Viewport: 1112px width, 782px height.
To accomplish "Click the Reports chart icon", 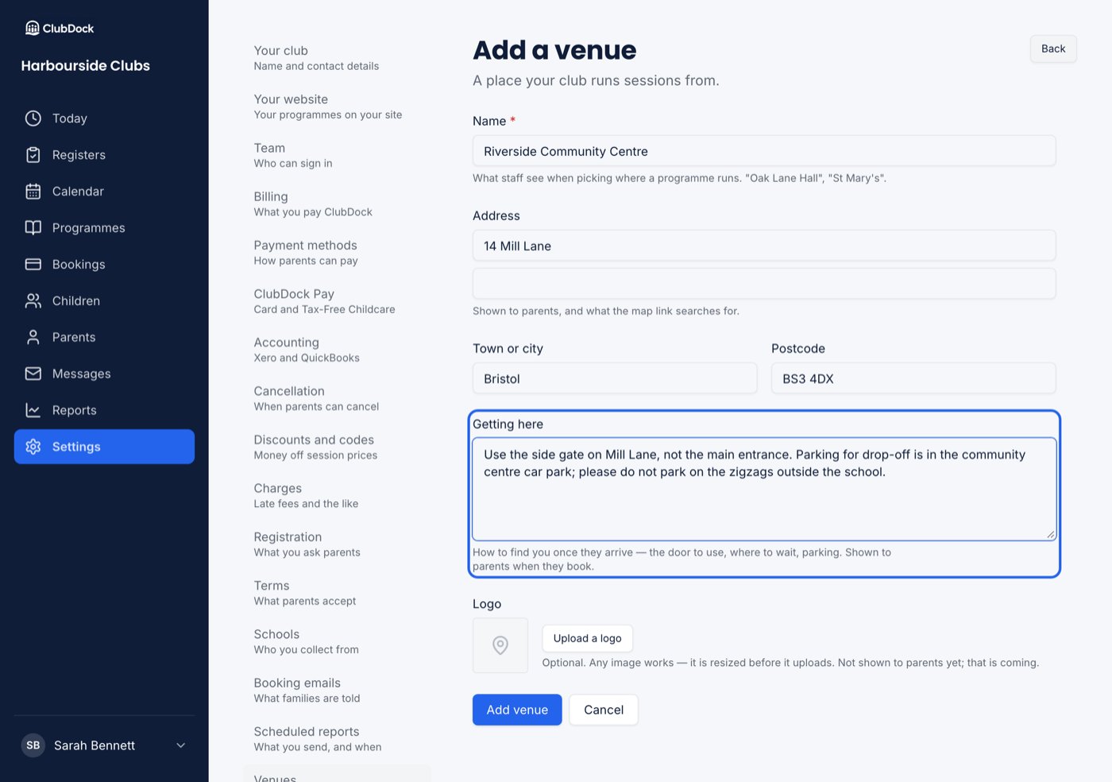I will (33, 410).
